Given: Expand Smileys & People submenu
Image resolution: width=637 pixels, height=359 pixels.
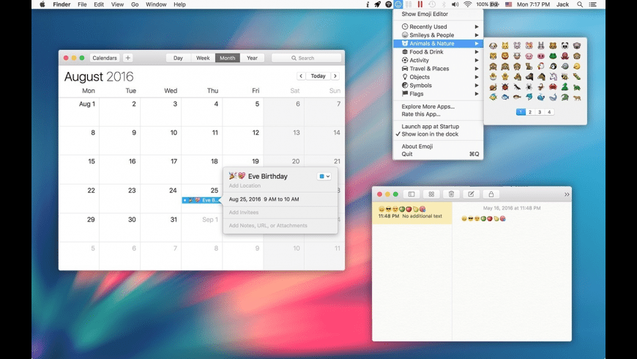Looking at the screenshot, I should pyautogui.click(x=438, y=35).
